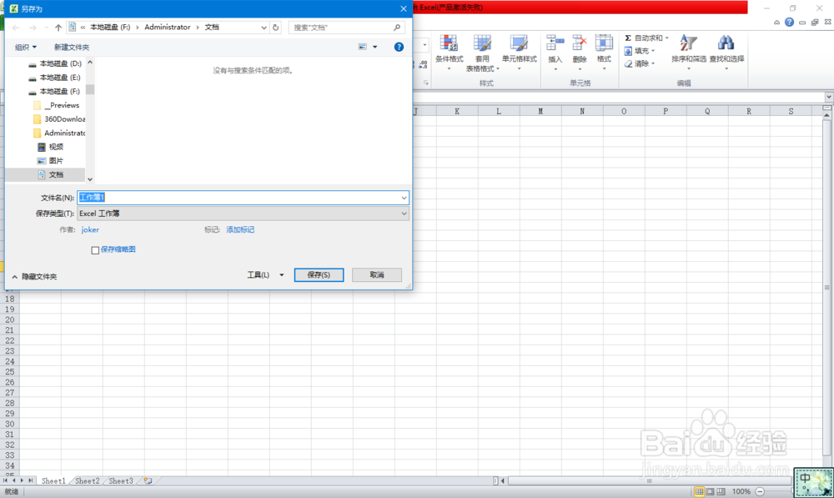The height and width of the screenshot is (498, 834).
Task: Click New Folder (新建文件夹)
Action: 71,47
